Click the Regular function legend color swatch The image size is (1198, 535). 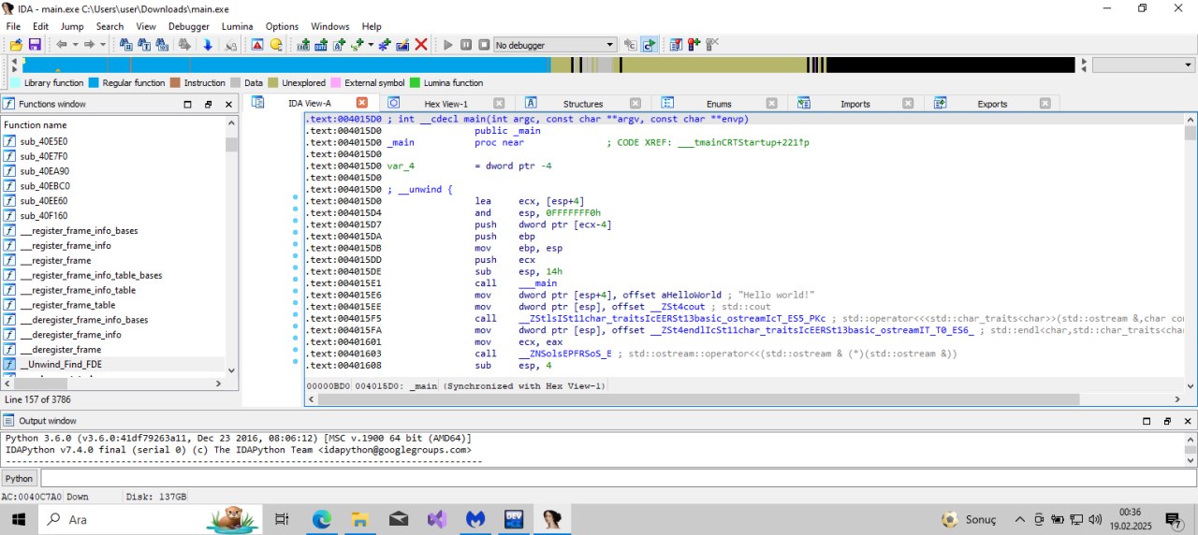(x=93, y=82)
